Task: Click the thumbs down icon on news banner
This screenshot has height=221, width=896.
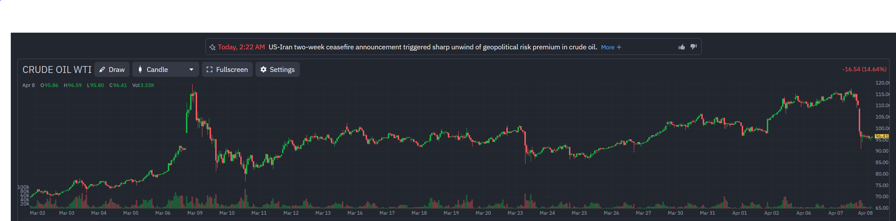Action: [693, 47]
